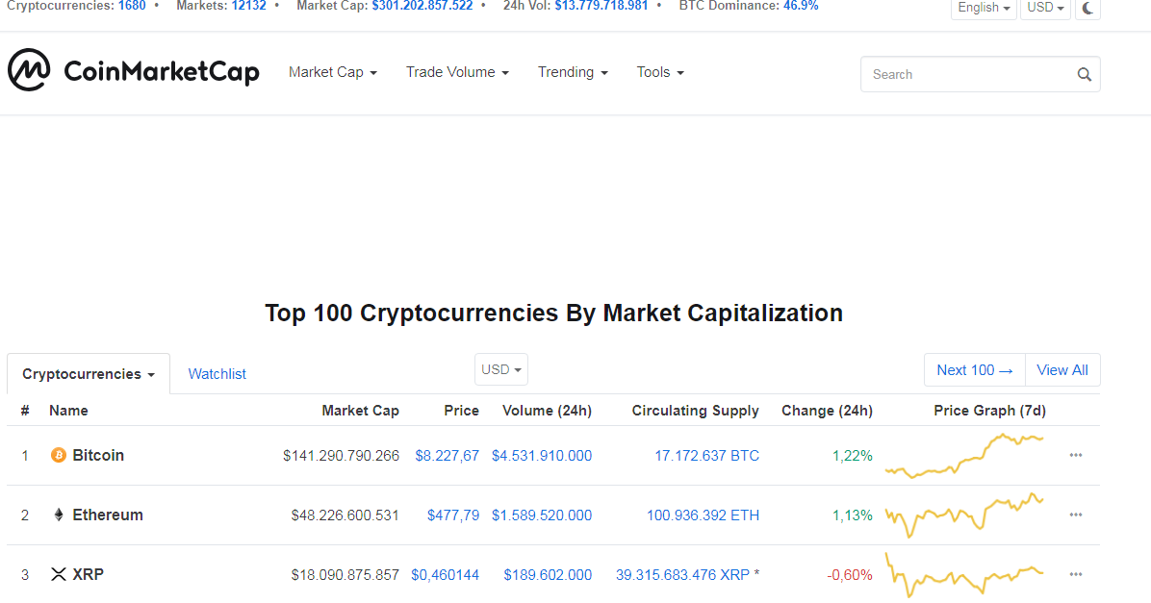Open Bitcoin row more-options ellipsis
This screenshot has width=1151, height=603.
(1076, 455)
